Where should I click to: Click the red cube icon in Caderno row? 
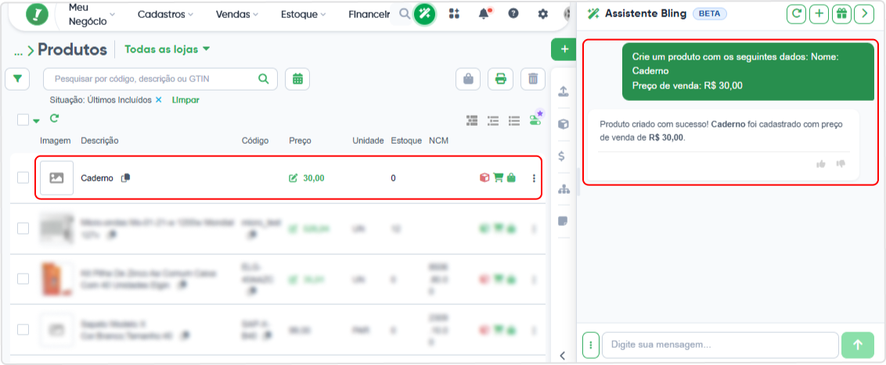(484, 177)
